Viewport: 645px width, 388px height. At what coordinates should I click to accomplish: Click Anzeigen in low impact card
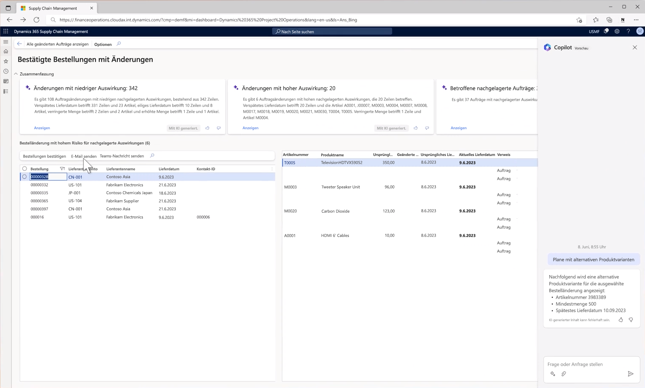42,128
